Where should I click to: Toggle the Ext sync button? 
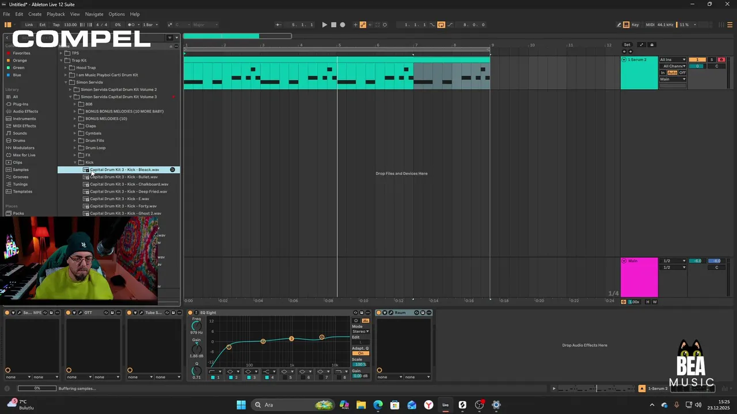[43, 25]
